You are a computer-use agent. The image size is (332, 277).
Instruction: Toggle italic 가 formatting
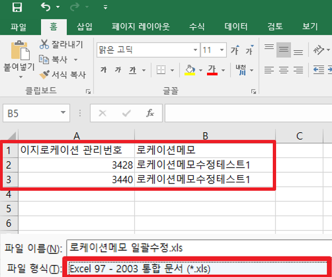(118, 70)
